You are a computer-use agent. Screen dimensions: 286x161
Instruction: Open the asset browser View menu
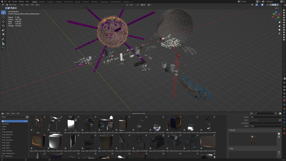pos(8,113)
